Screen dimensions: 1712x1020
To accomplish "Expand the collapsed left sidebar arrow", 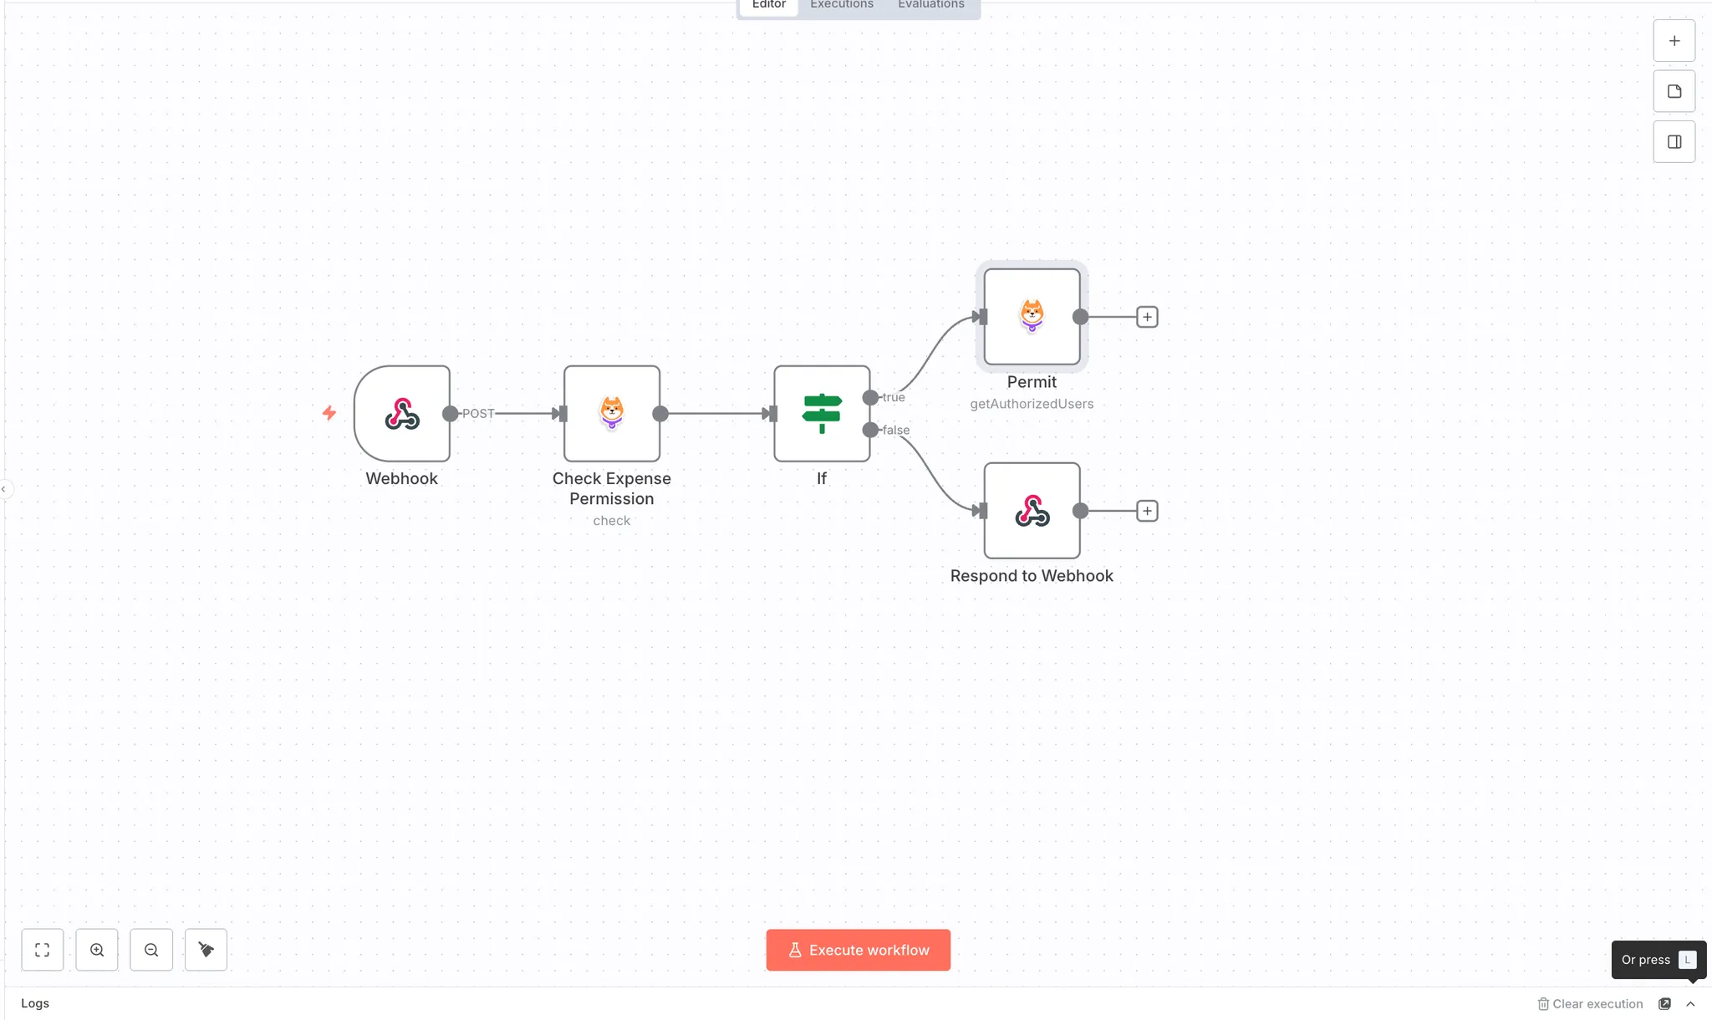I will (4, 489).
